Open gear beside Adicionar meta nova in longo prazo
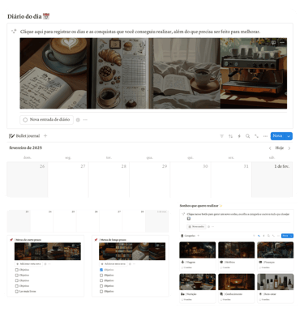304x312 pixels. point(130,264)
